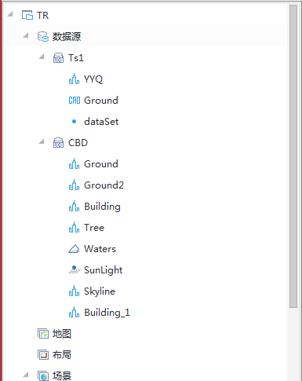Screen dimensions: 302x381
Task: Click the 布局 layouts icon
Action: point(43,355)
